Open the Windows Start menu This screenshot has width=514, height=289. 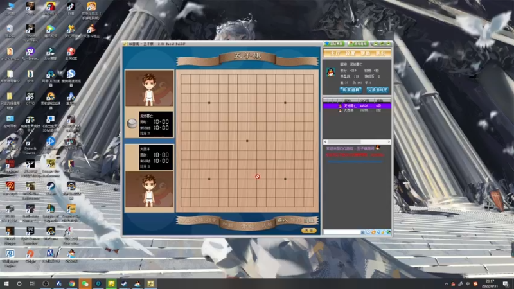[x=6, y=283]
